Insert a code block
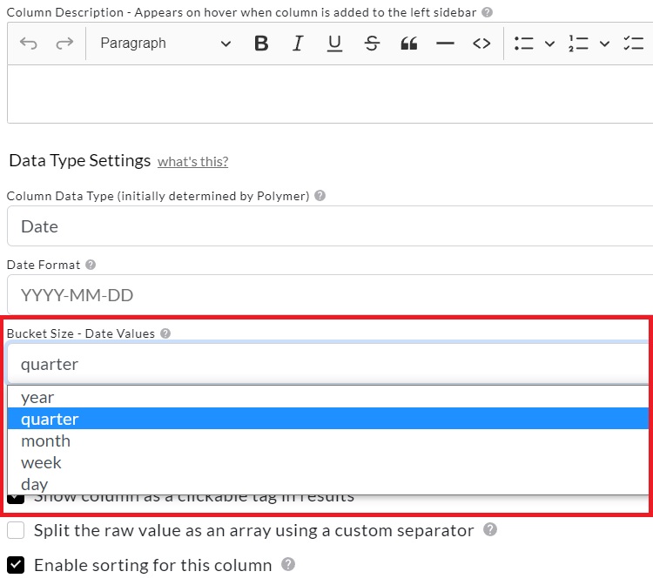 pos(481,44)
